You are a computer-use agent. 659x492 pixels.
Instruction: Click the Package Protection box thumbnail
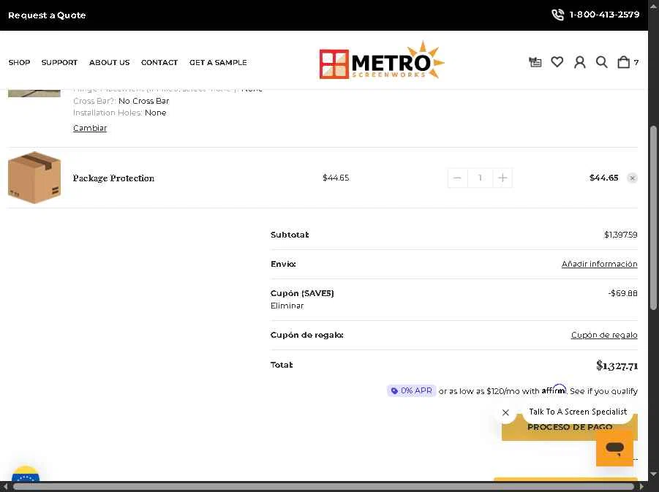[x=34, y=178]
